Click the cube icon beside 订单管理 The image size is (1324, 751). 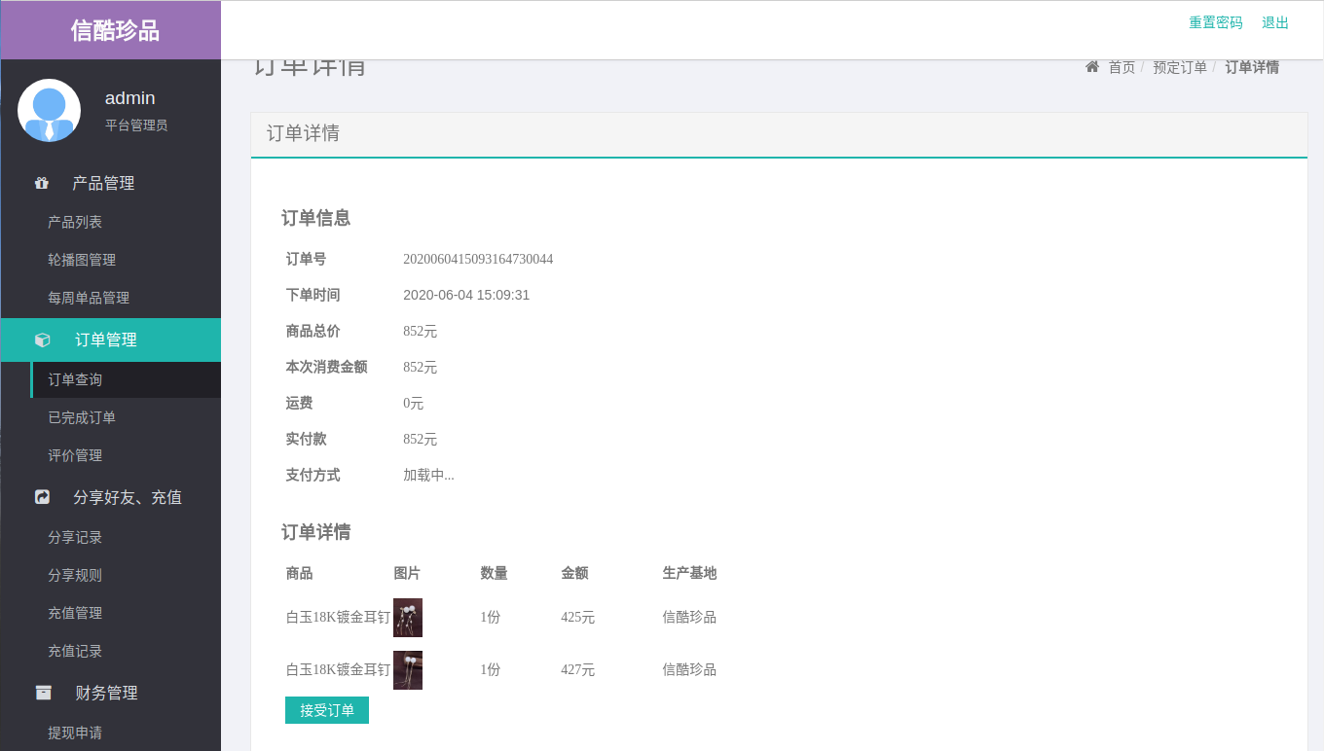42,340
